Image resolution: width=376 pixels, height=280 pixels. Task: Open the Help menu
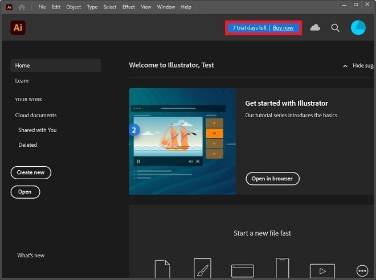coord(186,7)
